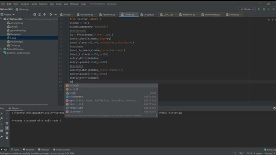Start debugging with the green bug icon
The height and width of the screenshot is (155, 276).
click(x=264, y=9)
